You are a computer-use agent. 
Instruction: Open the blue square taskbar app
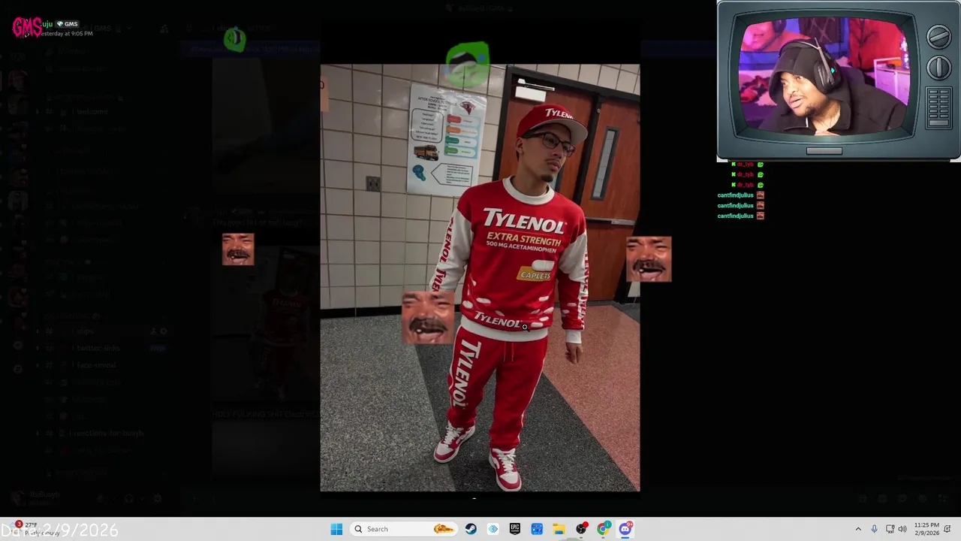point(537,529)
